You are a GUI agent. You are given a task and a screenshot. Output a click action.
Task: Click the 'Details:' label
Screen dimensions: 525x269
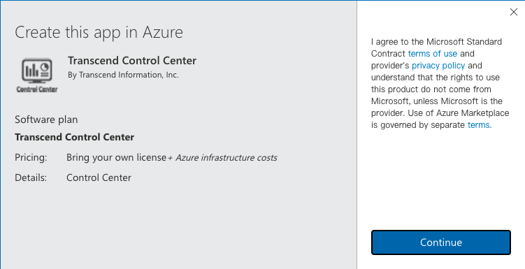click(31, 177)
